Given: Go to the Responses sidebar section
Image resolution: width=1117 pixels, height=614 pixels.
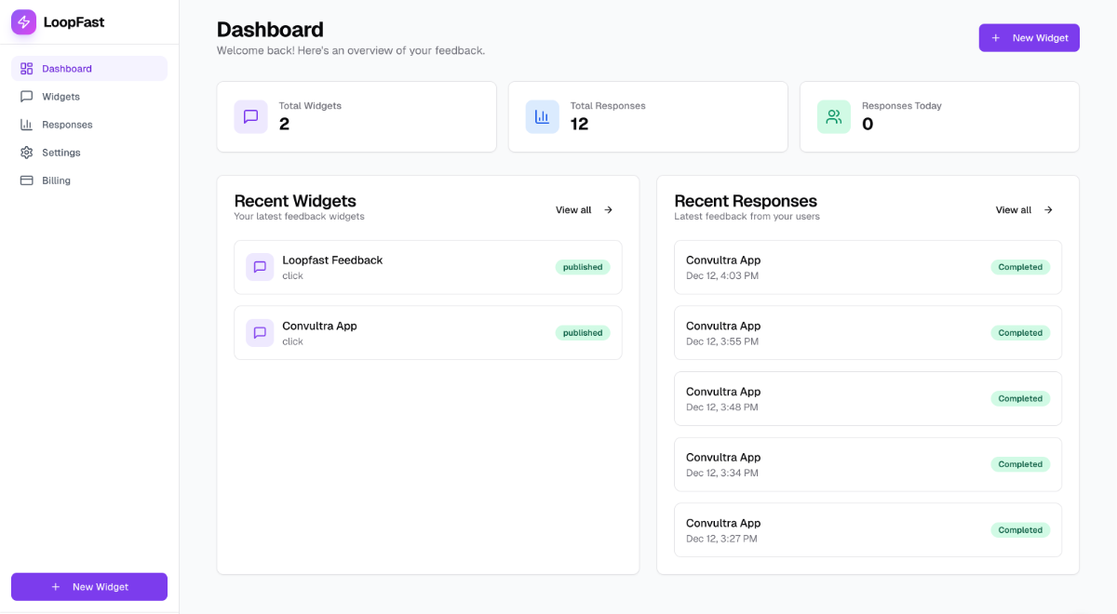Looking at the screenshot, I should click(x=66, y=125).
